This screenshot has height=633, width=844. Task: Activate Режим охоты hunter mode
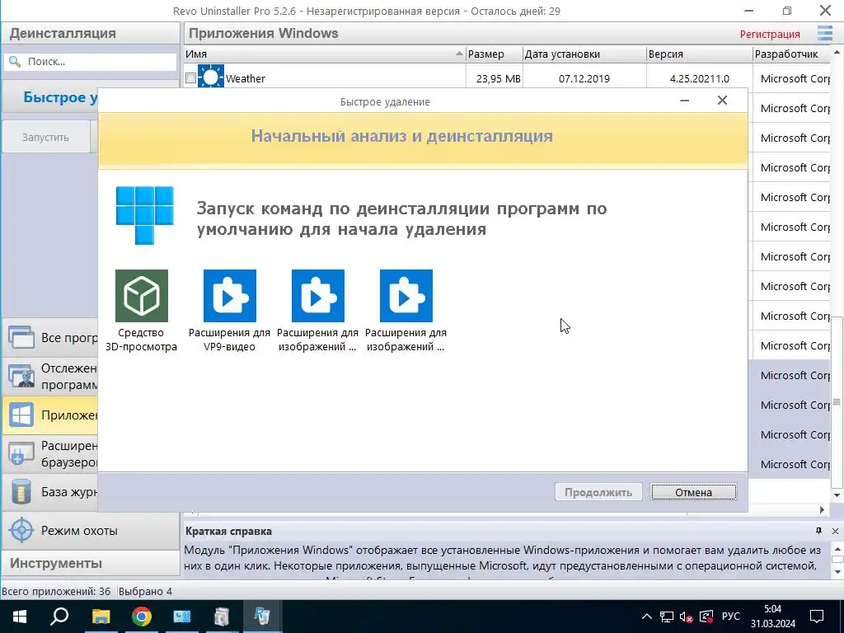coord(91,530)
